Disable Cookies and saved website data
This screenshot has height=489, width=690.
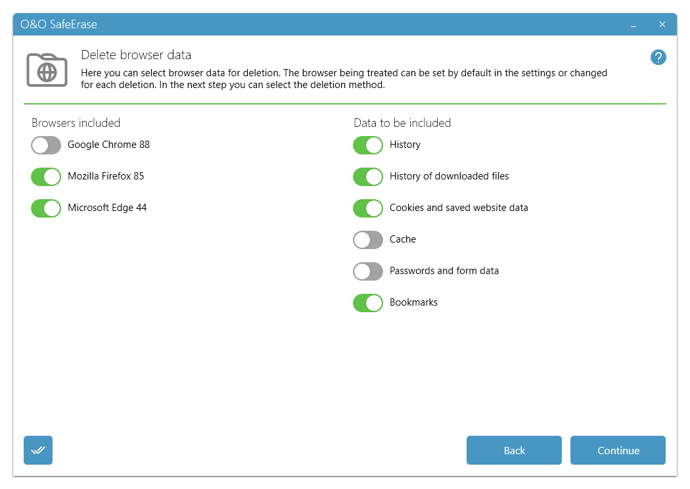[x=368, y=208]
